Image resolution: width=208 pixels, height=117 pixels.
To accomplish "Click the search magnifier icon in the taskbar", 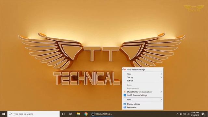I will [10, 114].
